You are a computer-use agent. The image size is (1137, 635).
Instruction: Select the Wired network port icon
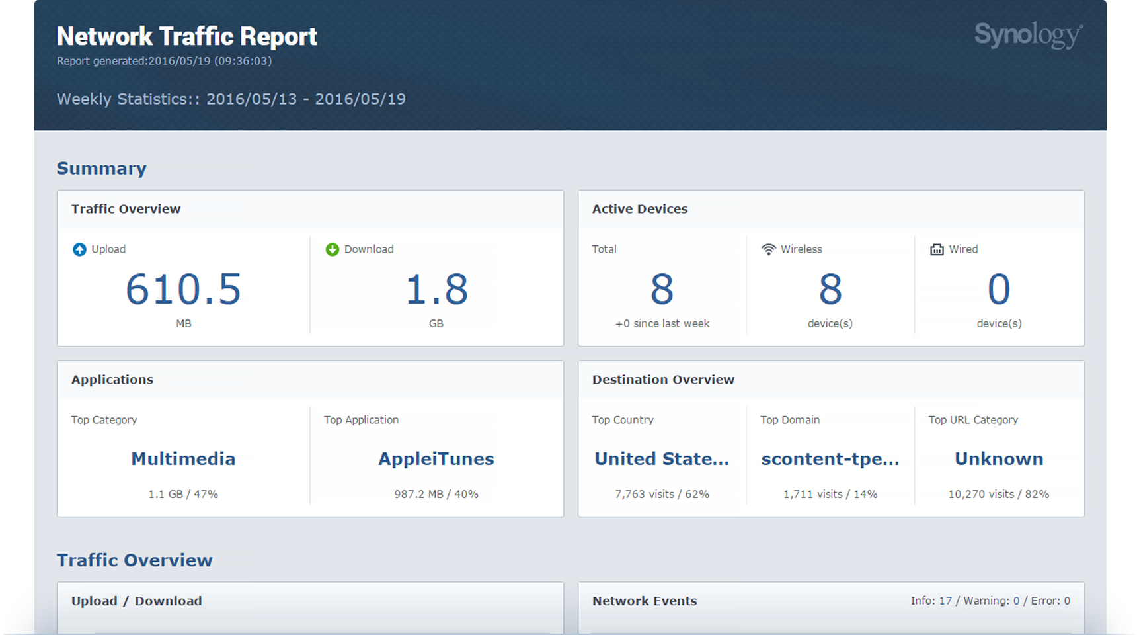[x=936, y=249]
